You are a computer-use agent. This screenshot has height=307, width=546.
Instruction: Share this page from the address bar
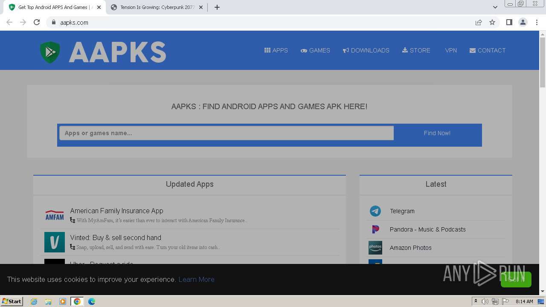[479, 22]
